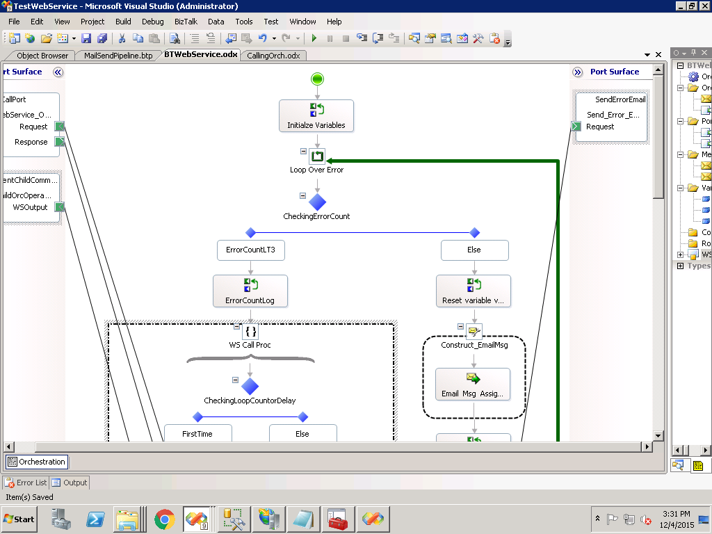Click the Save floppy disk icon

[x=86, y=39]
